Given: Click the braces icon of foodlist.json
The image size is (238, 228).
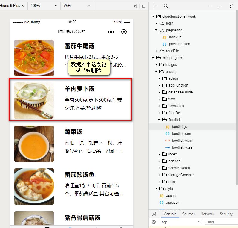Looking at the screenshot, I should point(168,134).
